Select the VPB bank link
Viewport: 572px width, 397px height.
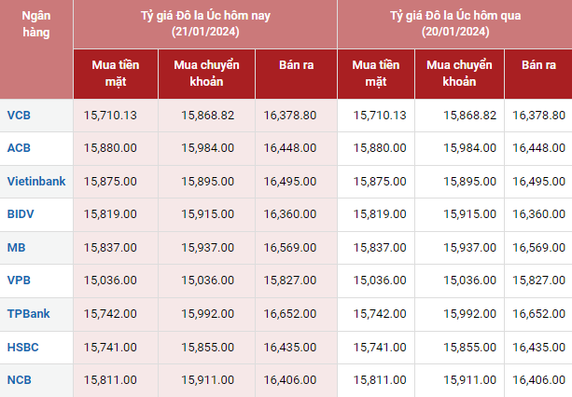point(19,281)
